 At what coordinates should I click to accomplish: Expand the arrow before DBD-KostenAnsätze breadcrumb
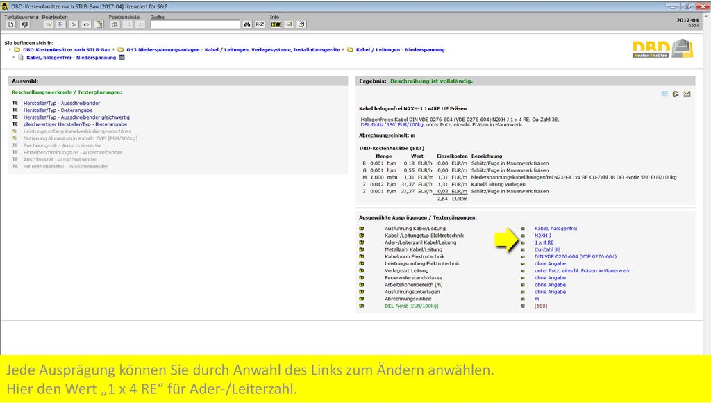click(x=10, y=50)
